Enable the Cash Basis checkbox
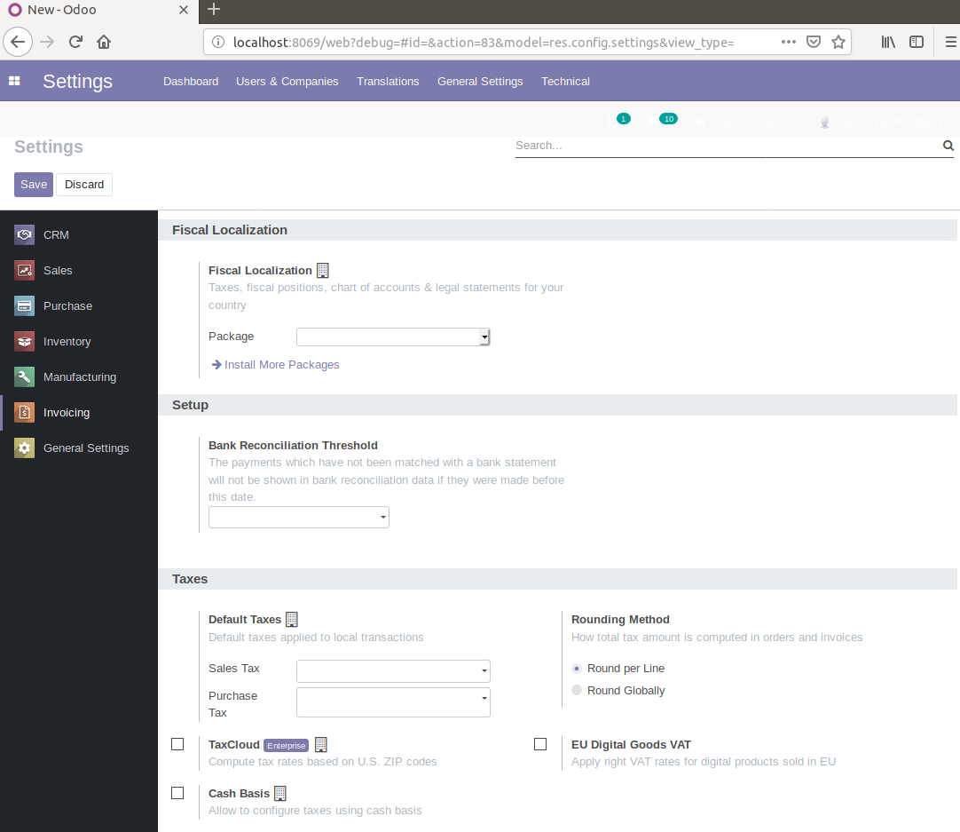960x832 pixels. click(177, 793)
